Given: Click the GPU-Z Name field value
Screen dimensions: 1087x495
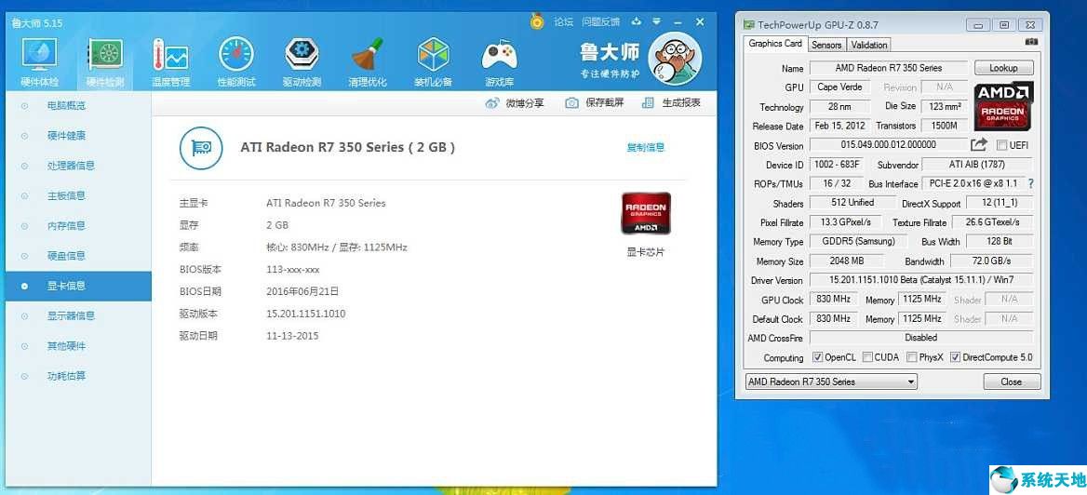Looking at the screenshot, I should coord(888,68).
